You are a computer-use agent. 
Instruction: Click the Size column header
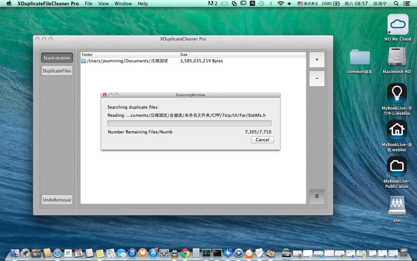(x=242, y=54)
